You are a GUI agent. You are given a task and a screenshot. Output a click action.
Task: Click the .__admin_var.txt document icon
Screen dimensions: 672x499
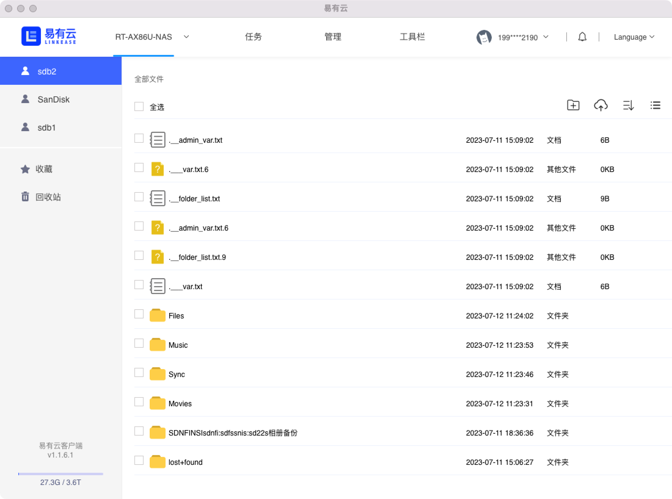pos(158,140)
